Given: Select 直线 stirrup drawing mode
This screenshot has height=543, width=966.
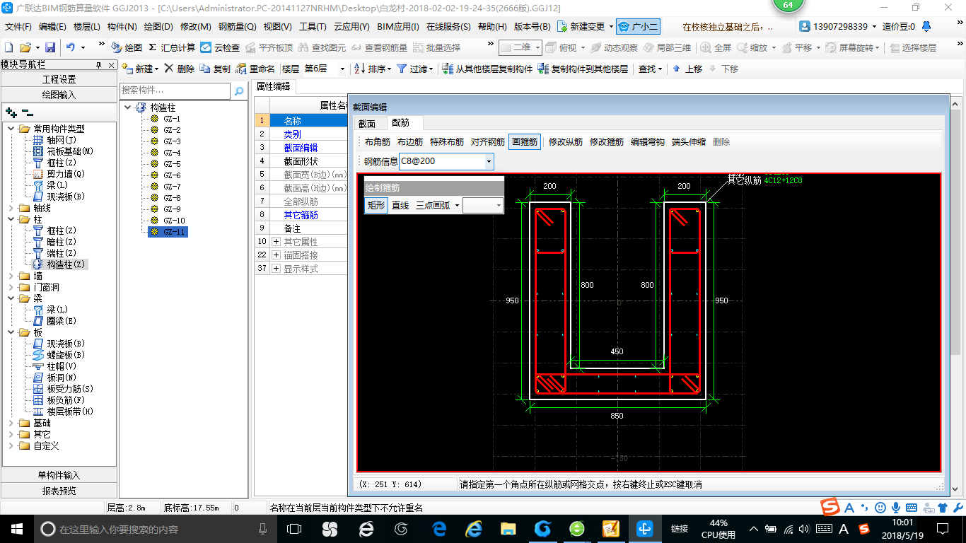Looking at the screenshot, I should [x=400, y=205].
